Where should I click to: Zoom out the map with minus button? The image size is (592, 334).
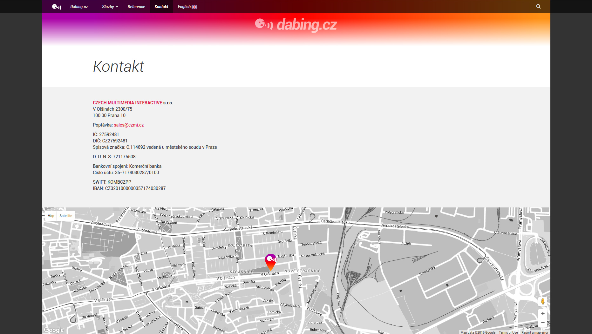point(543,322)
